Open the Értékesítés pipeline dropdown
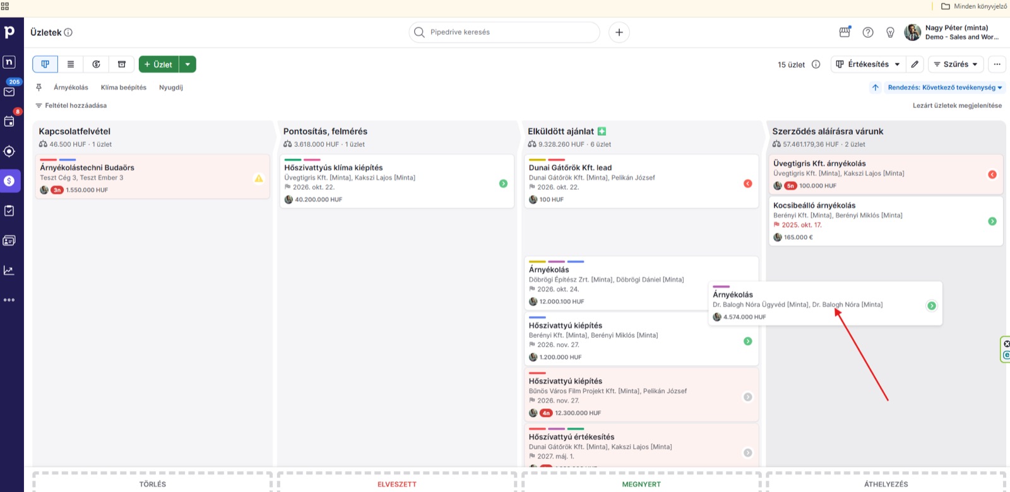 click(868, 64)
